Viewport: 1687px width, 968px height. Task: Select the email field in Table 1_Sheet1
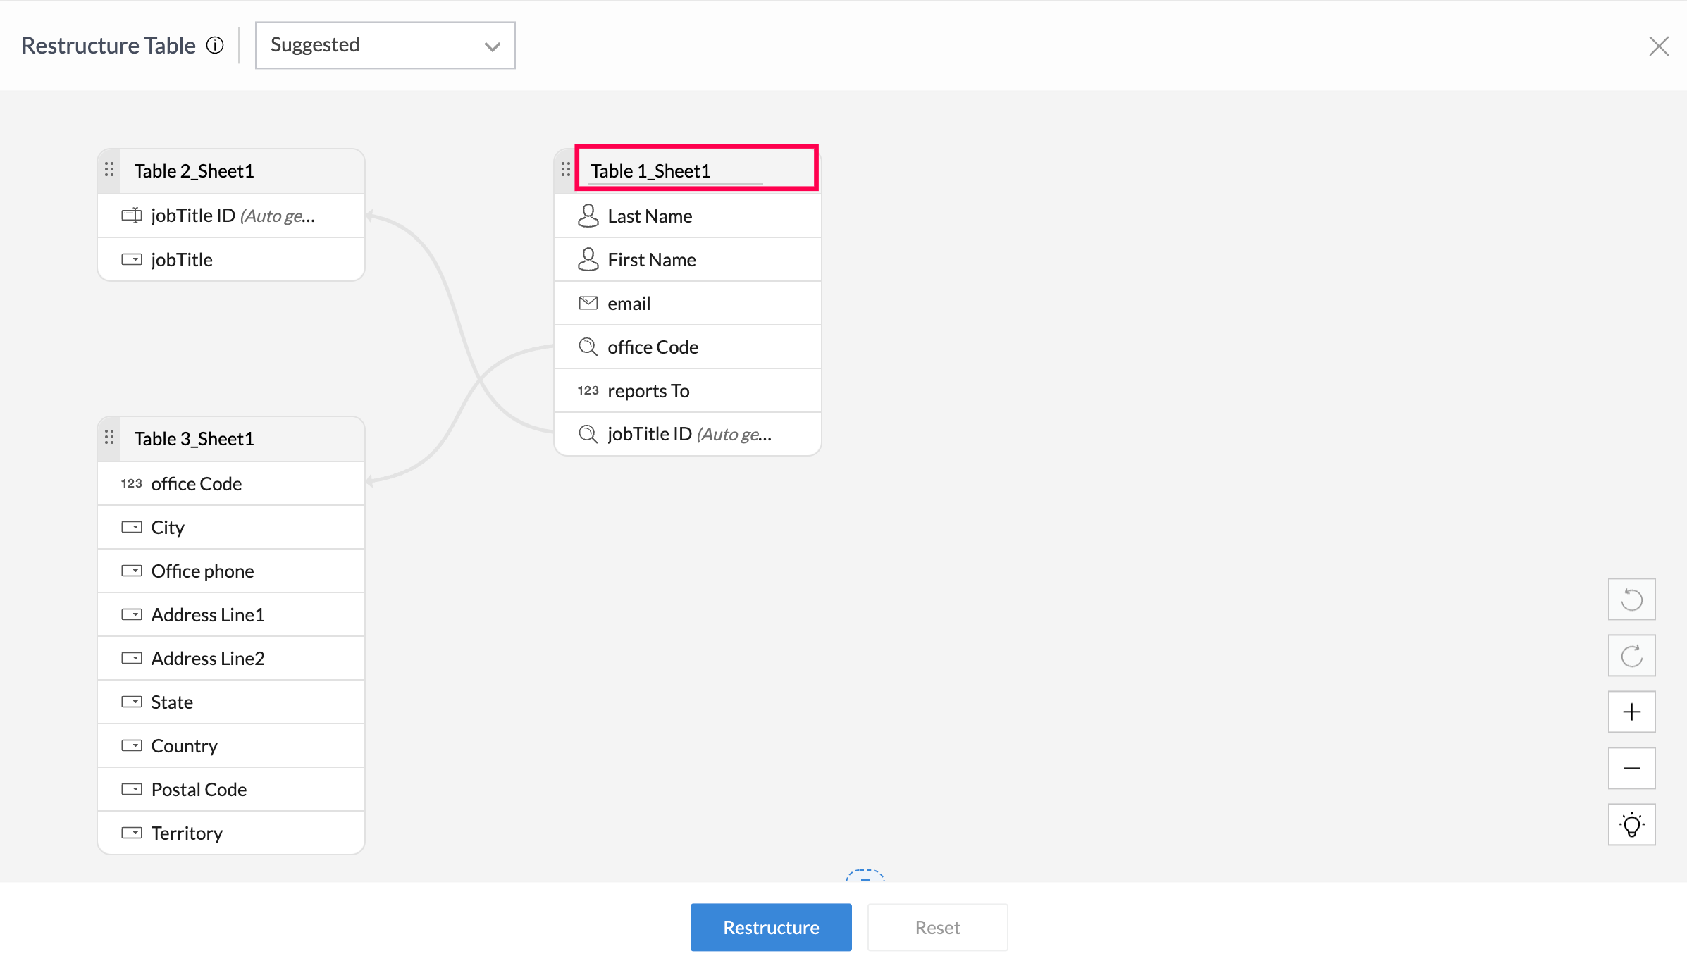[687, 304]
